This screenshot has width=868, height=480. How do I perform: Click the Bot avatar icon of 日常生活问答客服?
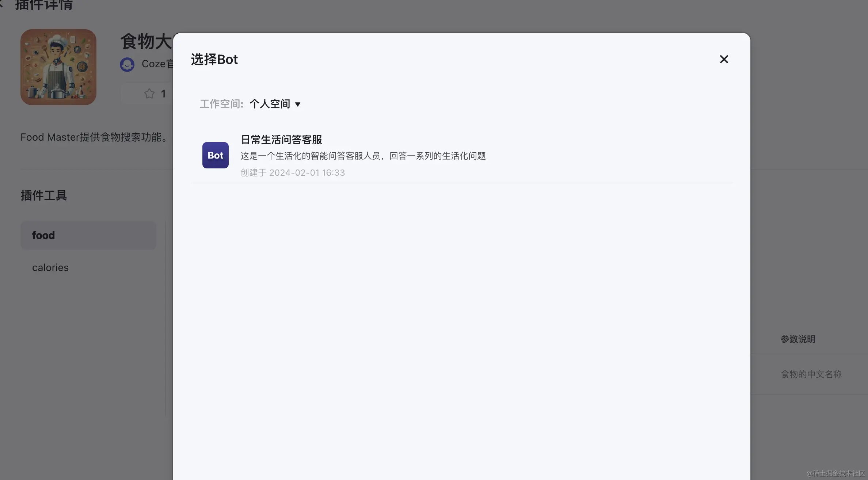pos(215,155)
